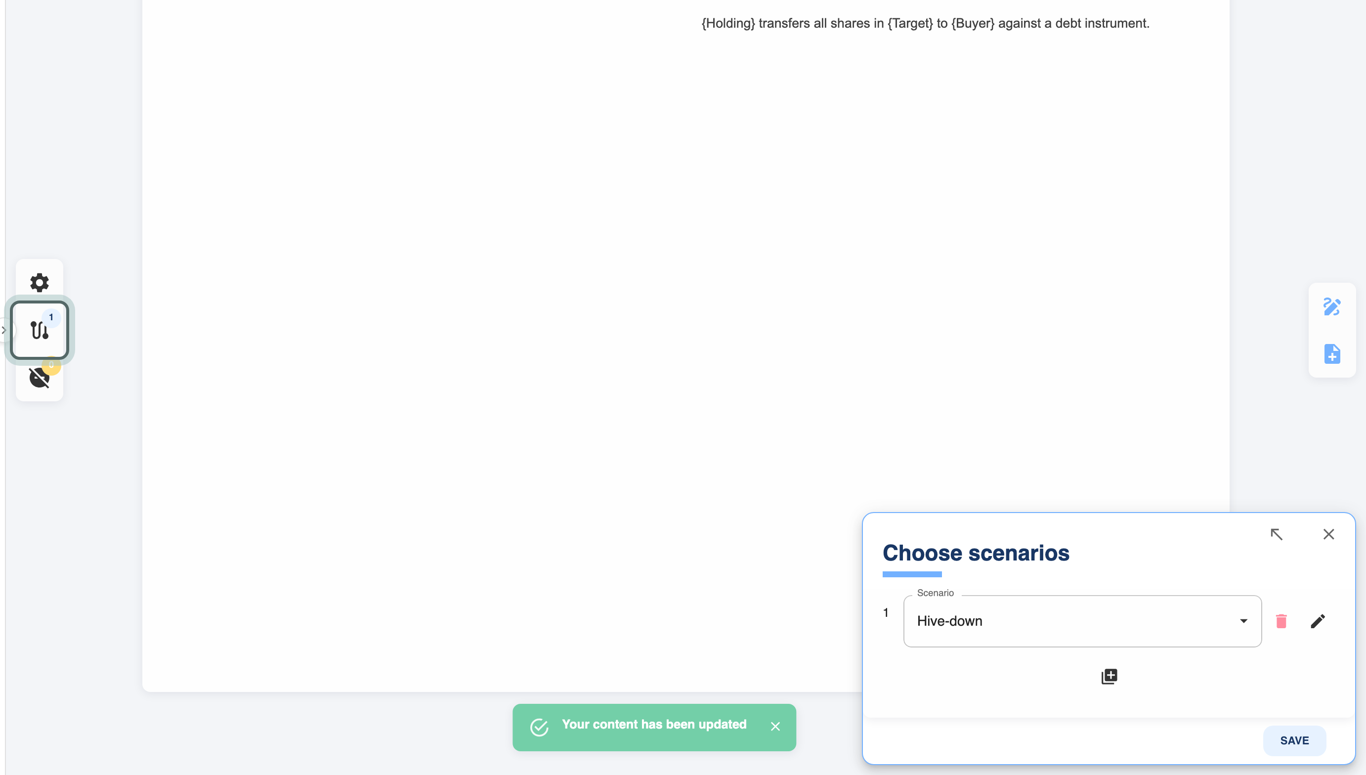Click the Choose scenarios heading
1366x775 pixels.
click(976, 553)
